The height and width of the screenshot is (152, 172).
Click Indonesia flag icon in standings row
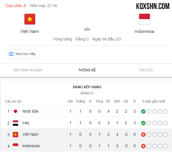[15, 146]
